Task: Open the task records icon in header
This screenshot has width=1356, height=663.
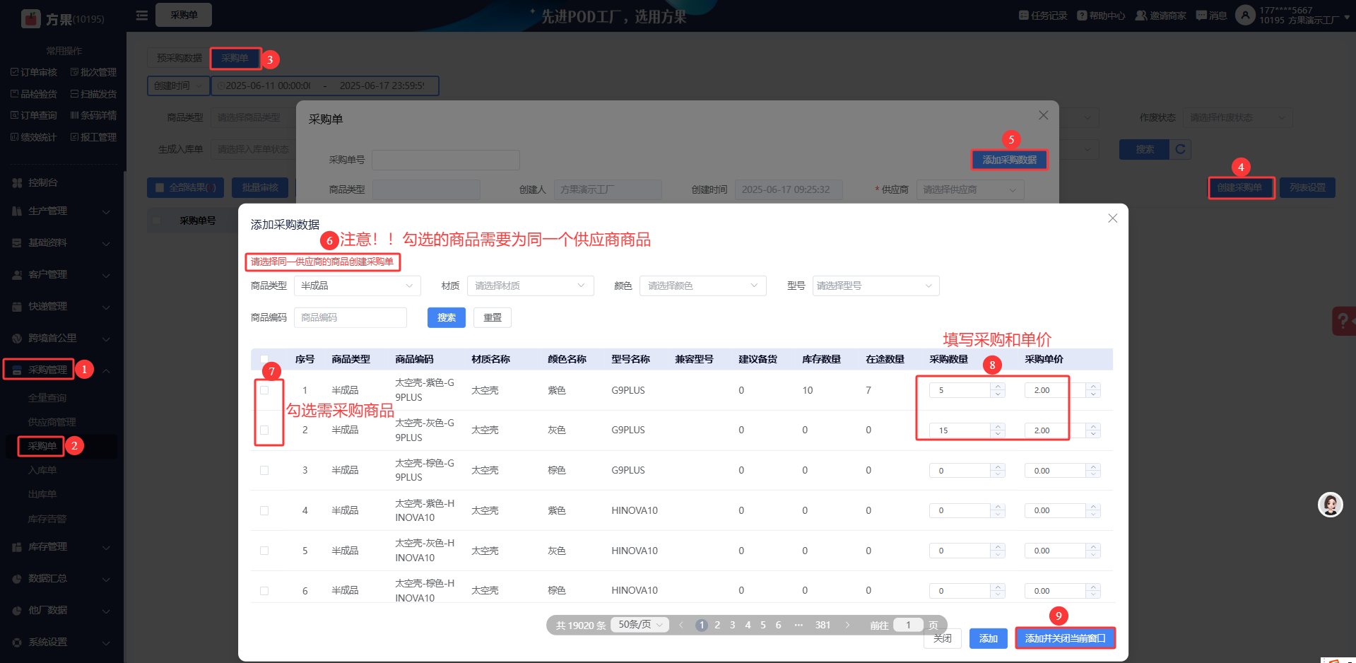Action: coord(1023,16)
